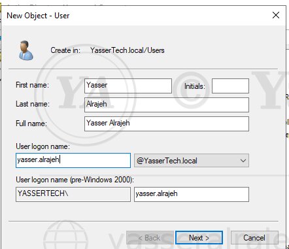Click the YasserTech.local/Users path text
289x249 pixels.
(x=127, y=50)
